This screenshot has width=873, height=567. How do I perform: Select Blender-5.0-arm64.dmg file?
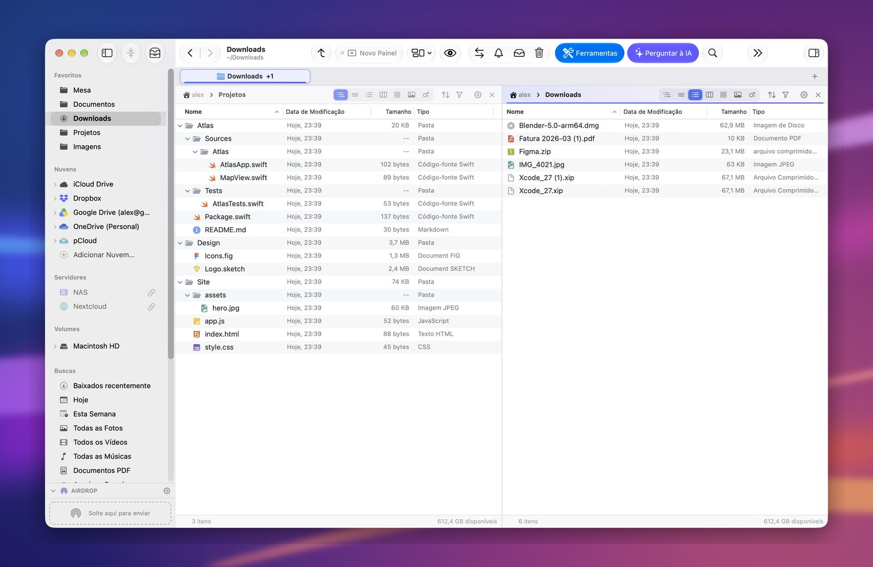664,125
